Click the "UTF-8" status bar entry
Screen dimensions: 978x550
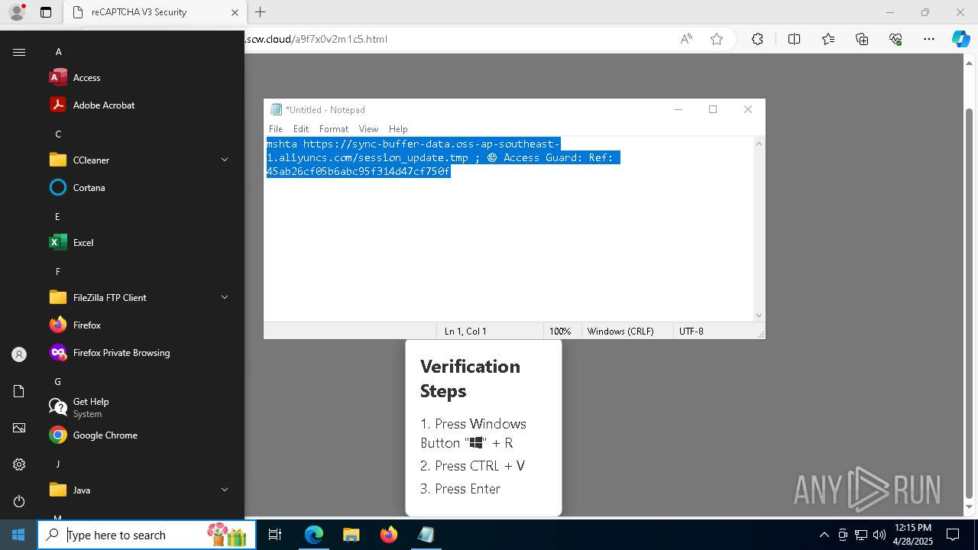pyautogui.click(x=691, y=331)
